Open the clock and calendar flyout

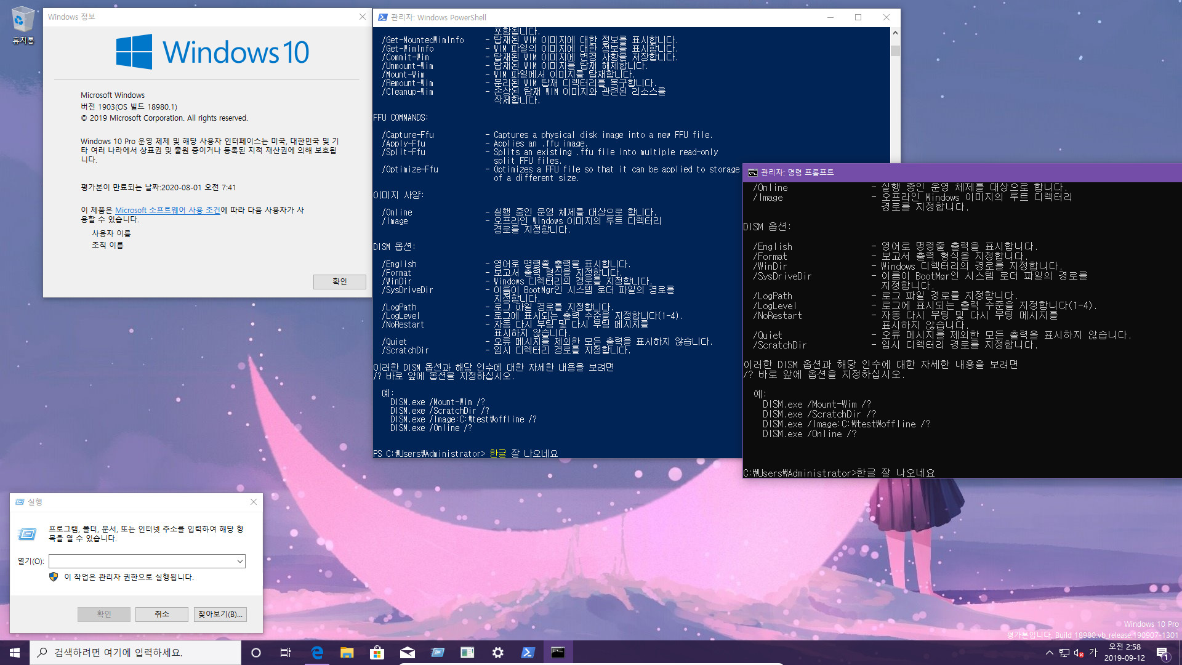pyautogui.click(x=1125, y=653)
